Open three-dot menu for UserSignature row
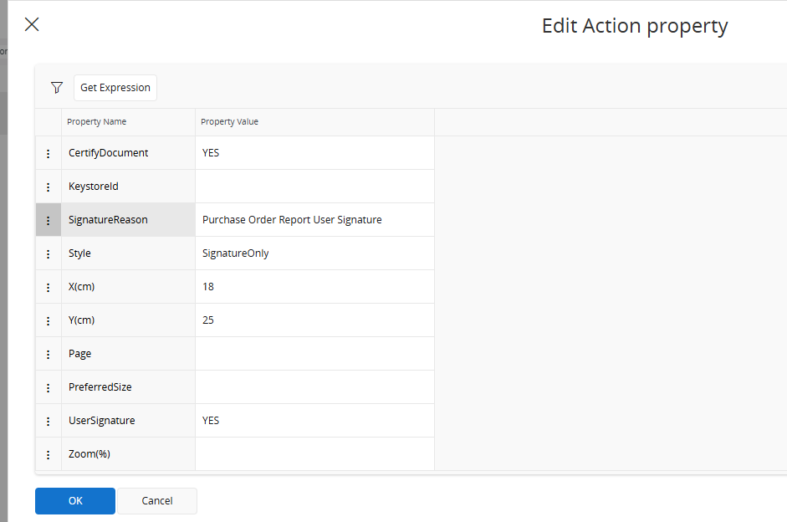 [49, 421]
